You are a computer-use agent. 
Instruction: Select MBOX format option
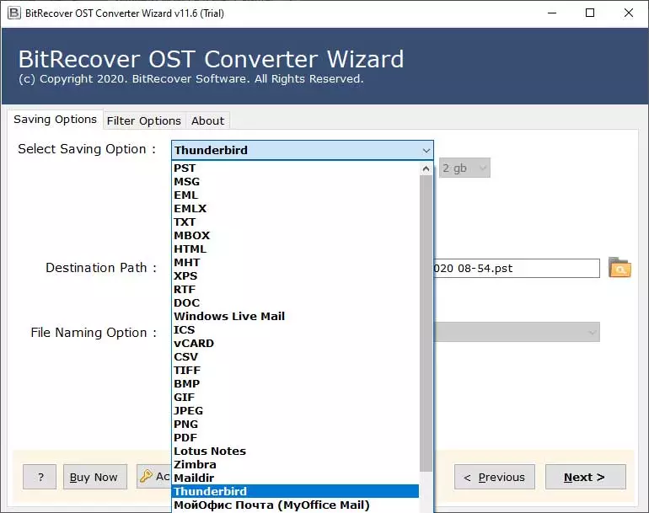295,235
